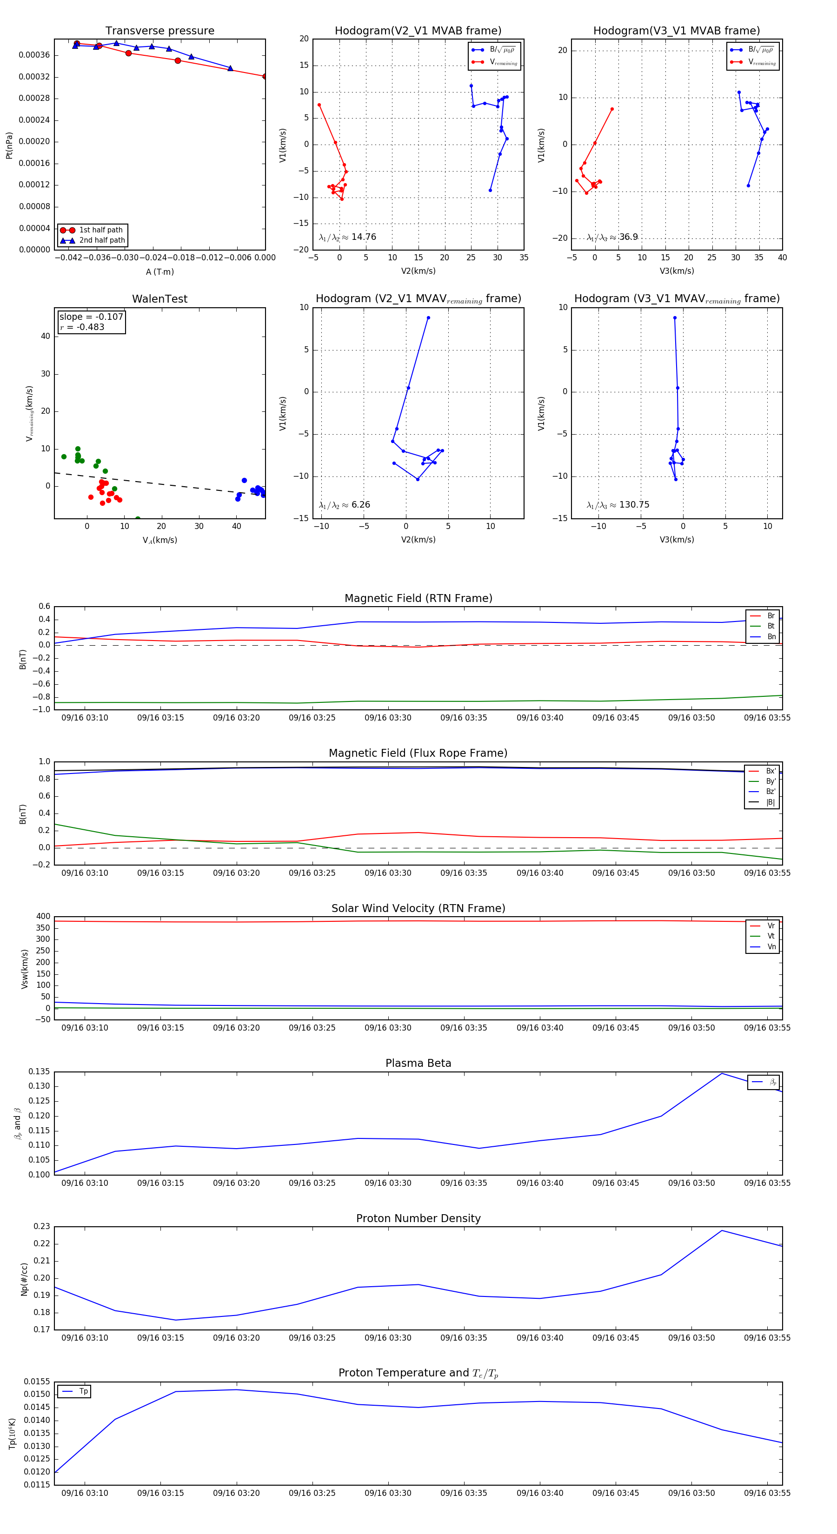Click the "Proton Number Density" title
This screenshot has height=1534, width=837.
pos(418,1218)
